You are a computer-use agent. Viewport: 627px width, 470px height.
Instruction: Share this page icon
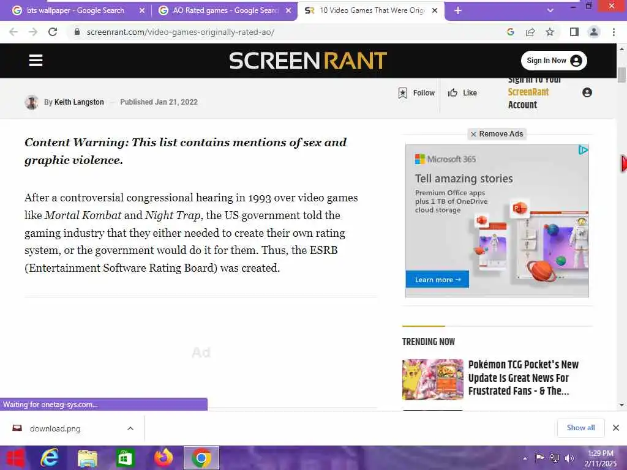tap(530, 32)
